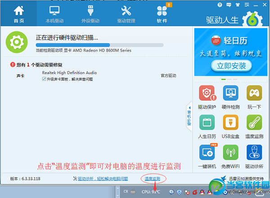
Task: Click the version 6.3.33.118 text
Action: click(25, 179)
